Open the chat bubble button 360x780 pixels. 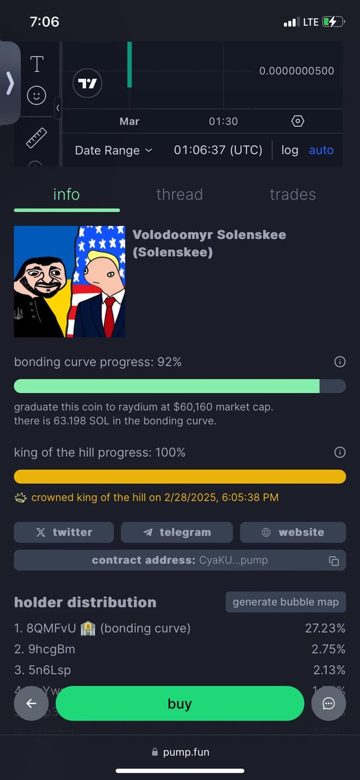pos(328,703)
